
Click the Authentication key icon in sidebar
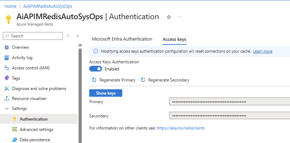click(x=15, y=119)
